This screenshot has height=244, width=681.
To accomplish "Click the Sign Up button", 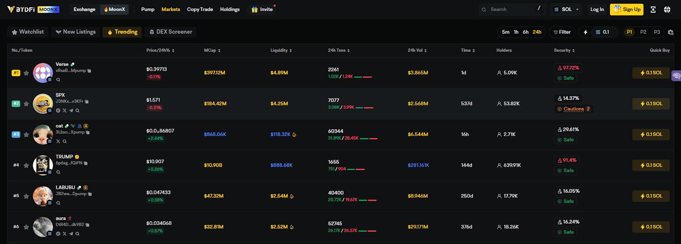I will point(627,9).
